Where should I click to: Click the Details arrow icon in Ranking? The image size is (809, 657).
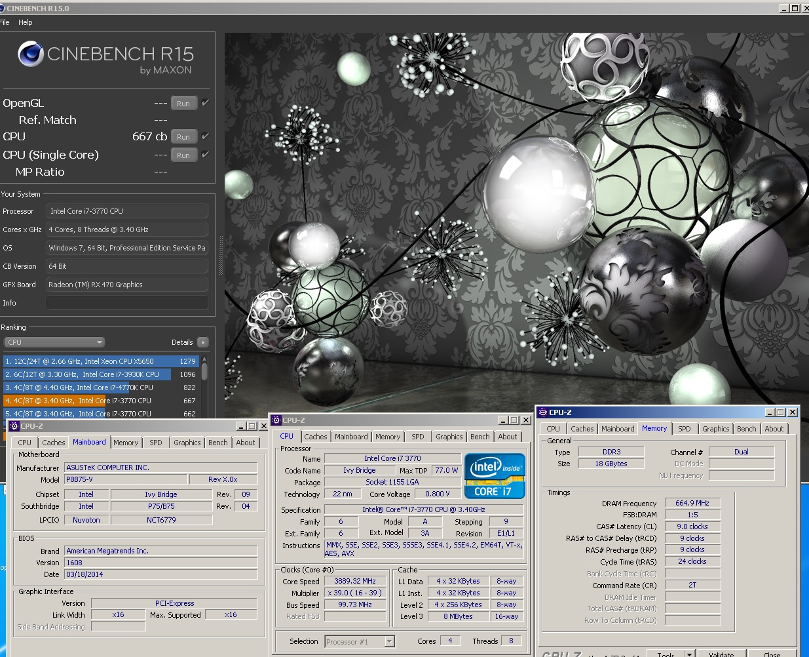[202, 342]
